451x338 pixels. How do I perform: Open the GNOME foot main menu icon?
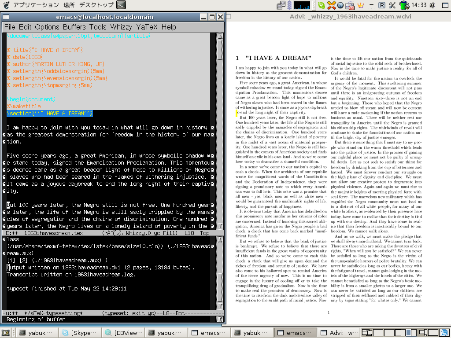coord(6,5)
